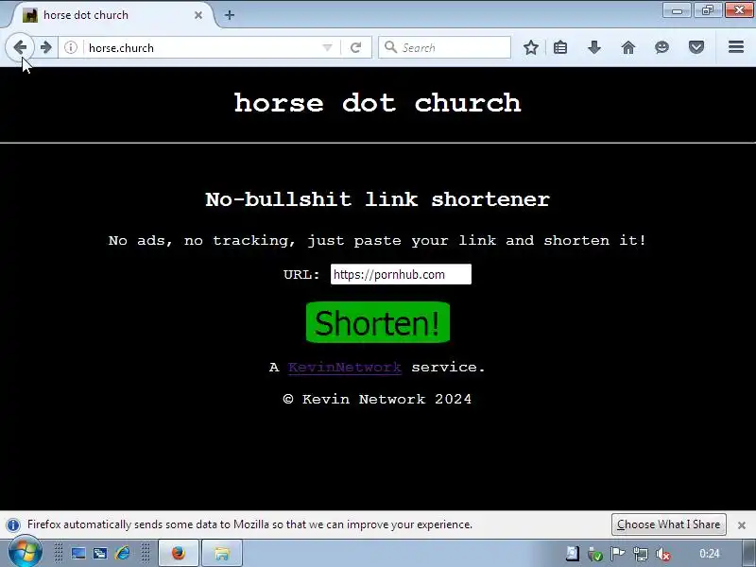Click the muted volume tray icon
The width and height of the screenshot is (756, 567).
coord(663,554)
